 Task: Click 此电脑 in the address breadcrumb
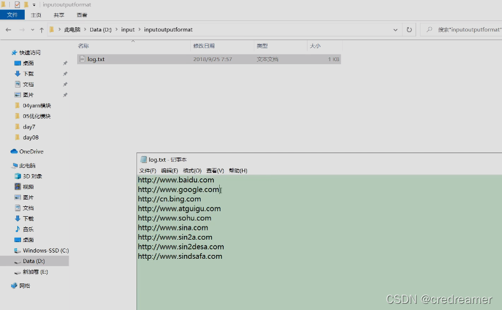72,30
